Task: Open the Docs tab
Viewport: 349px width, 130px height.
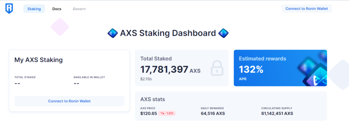Action: tap(57, 9)
